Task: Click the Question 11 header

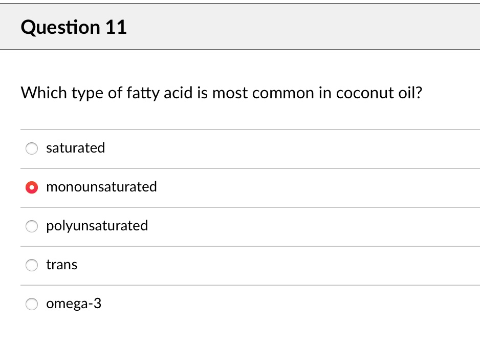Action: point(73,27)
